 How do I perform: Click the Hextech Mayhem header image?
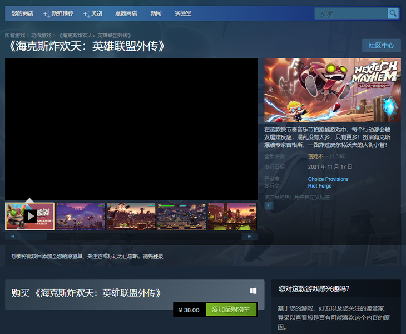coord(333,90)
